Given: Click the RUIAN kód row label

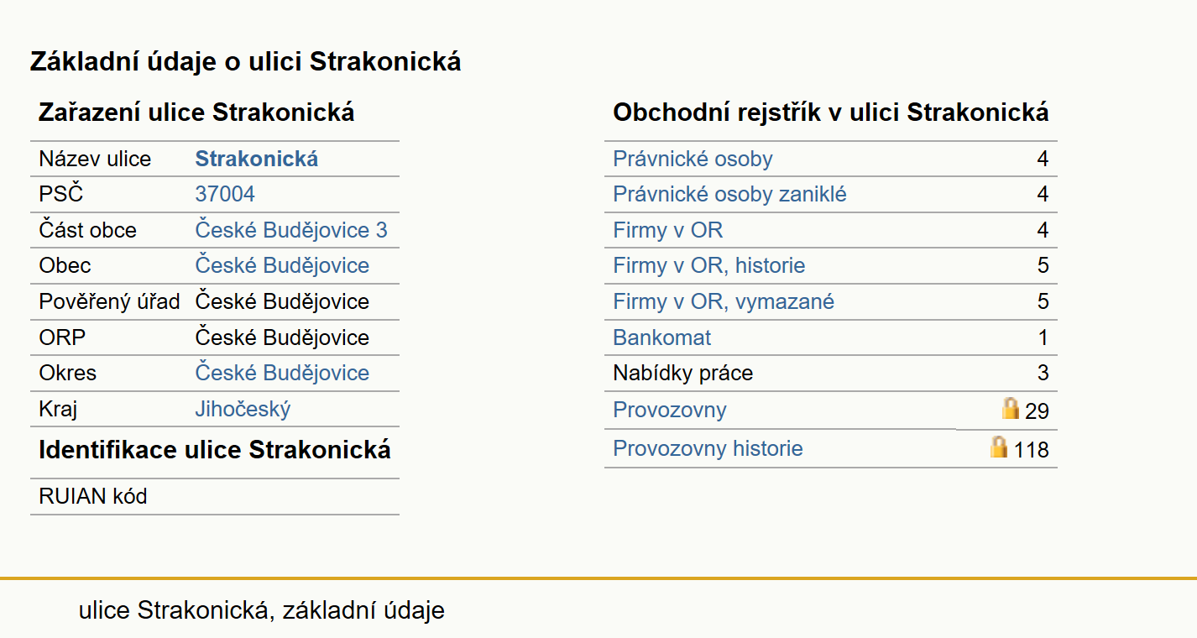Looking at the screenshot, I should click(x=93, y=496).
